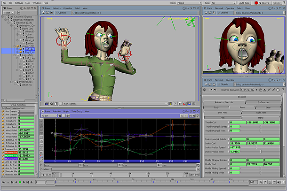287x191 pixels.
Task: Toggle the Collarbone channel checkbox
Action: [3, 117]
